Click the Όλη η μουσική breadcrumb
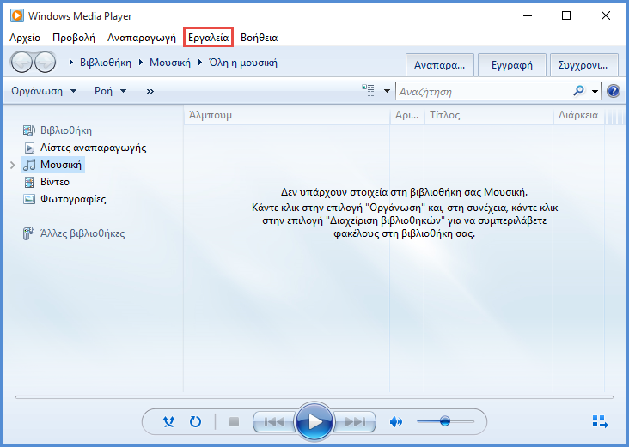 click(243, 63)
